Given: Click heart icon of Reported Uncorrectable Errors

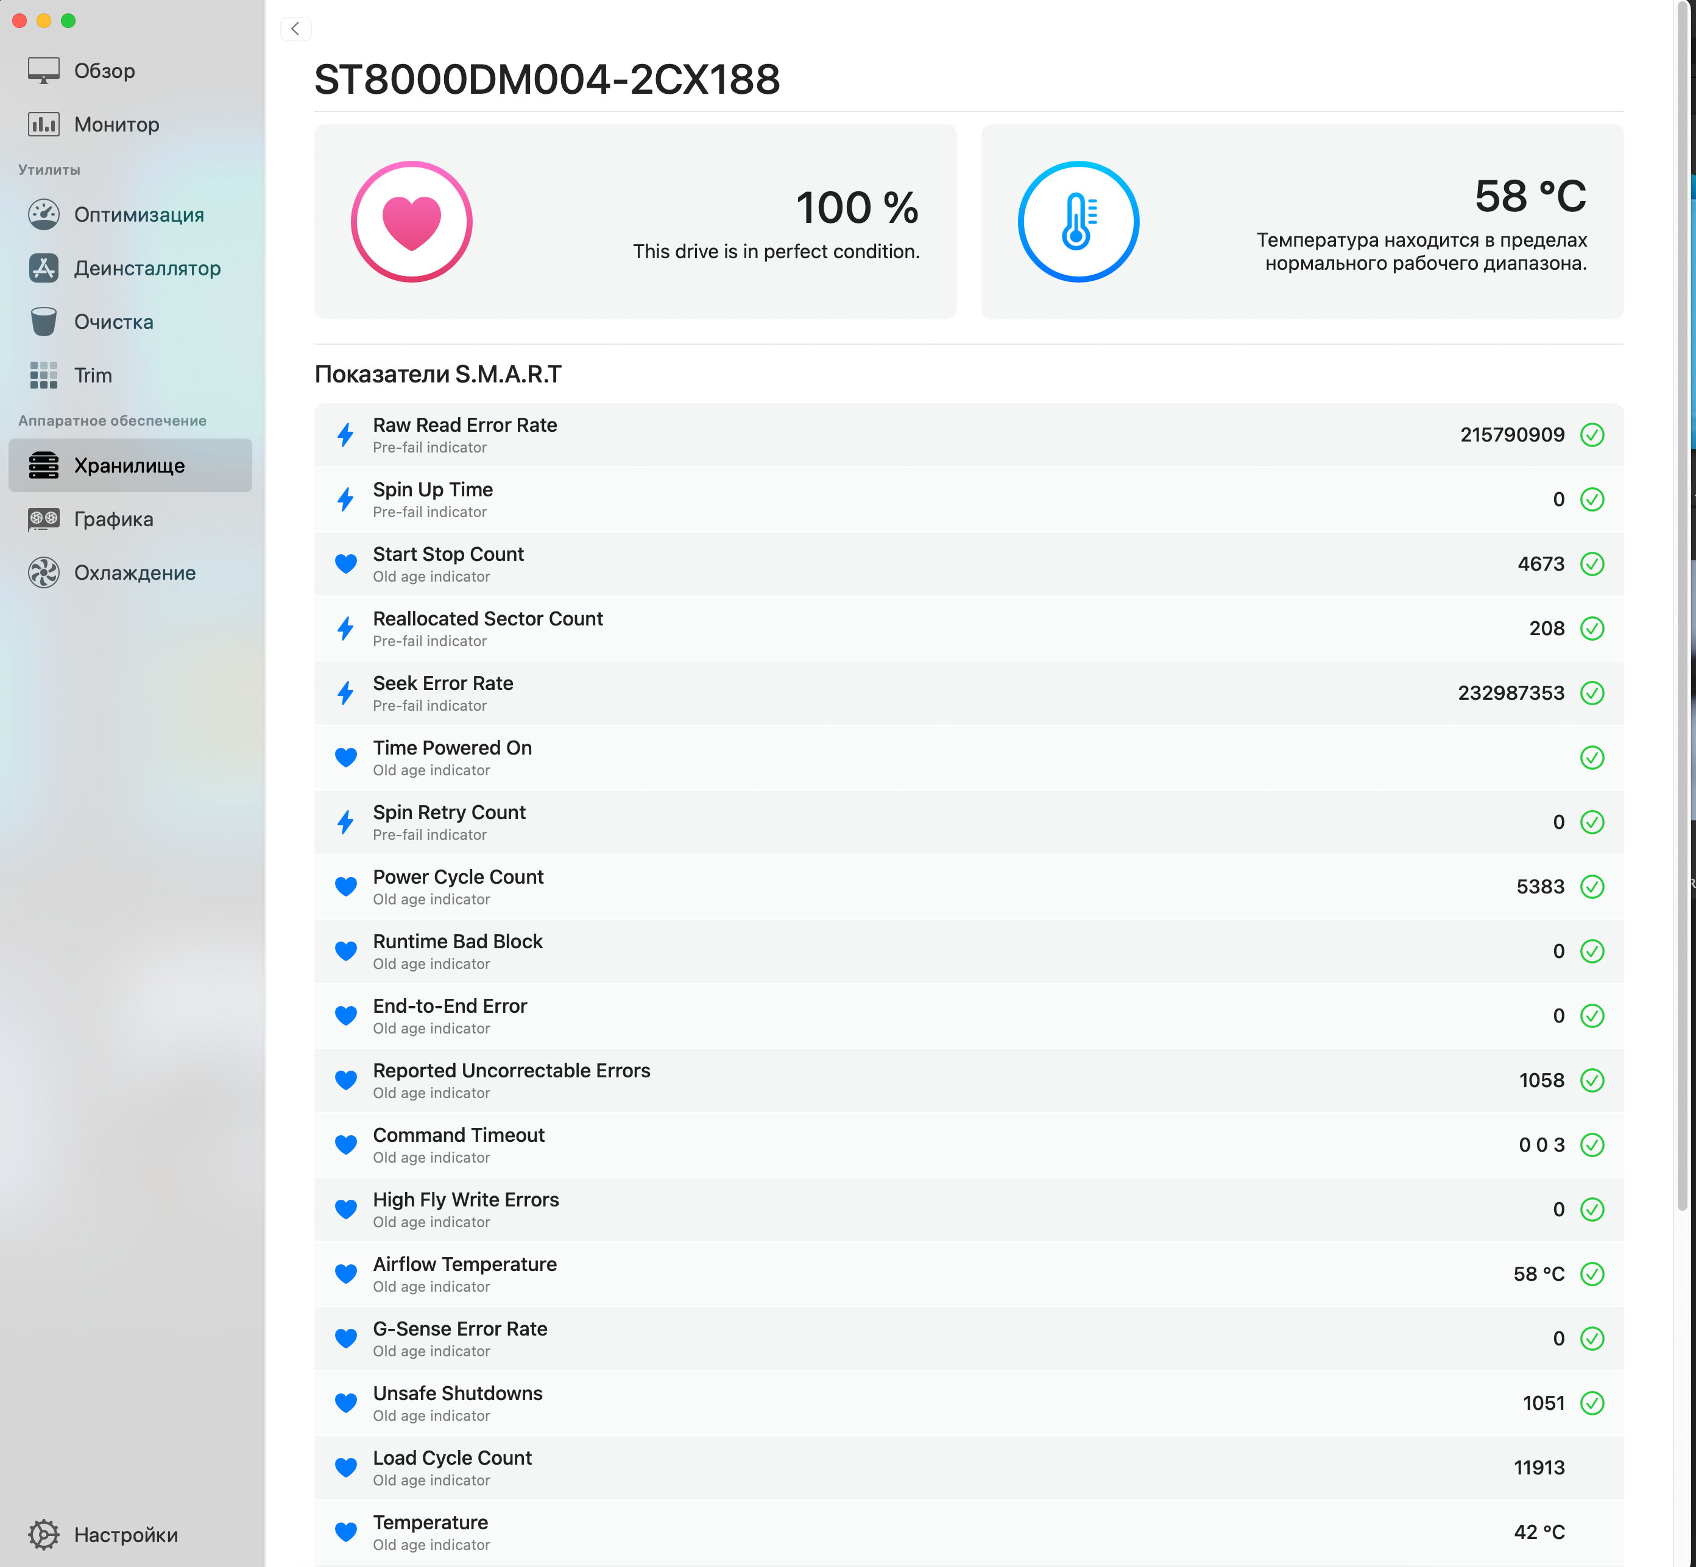Looking at the screenshot, I should (x=345, y=1079).
